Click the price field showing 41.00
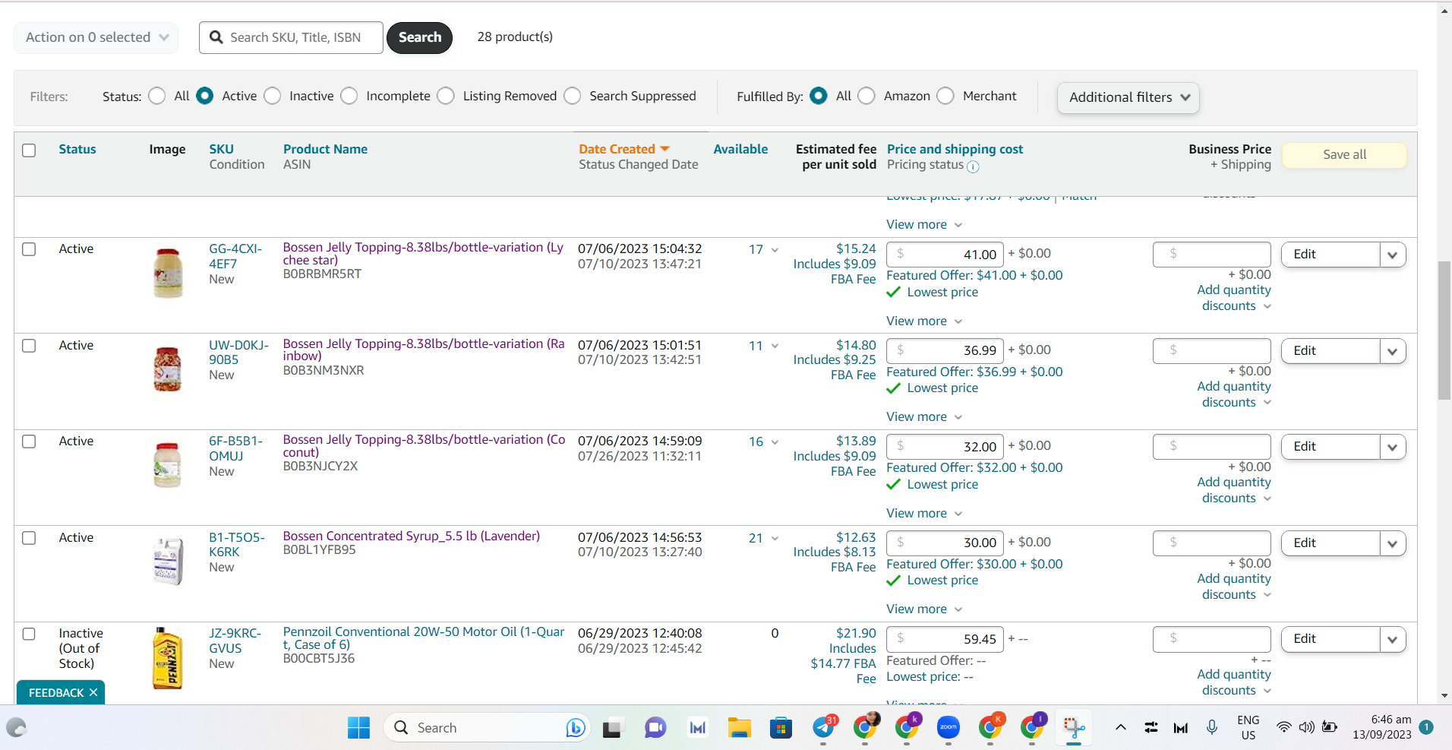 945,255
